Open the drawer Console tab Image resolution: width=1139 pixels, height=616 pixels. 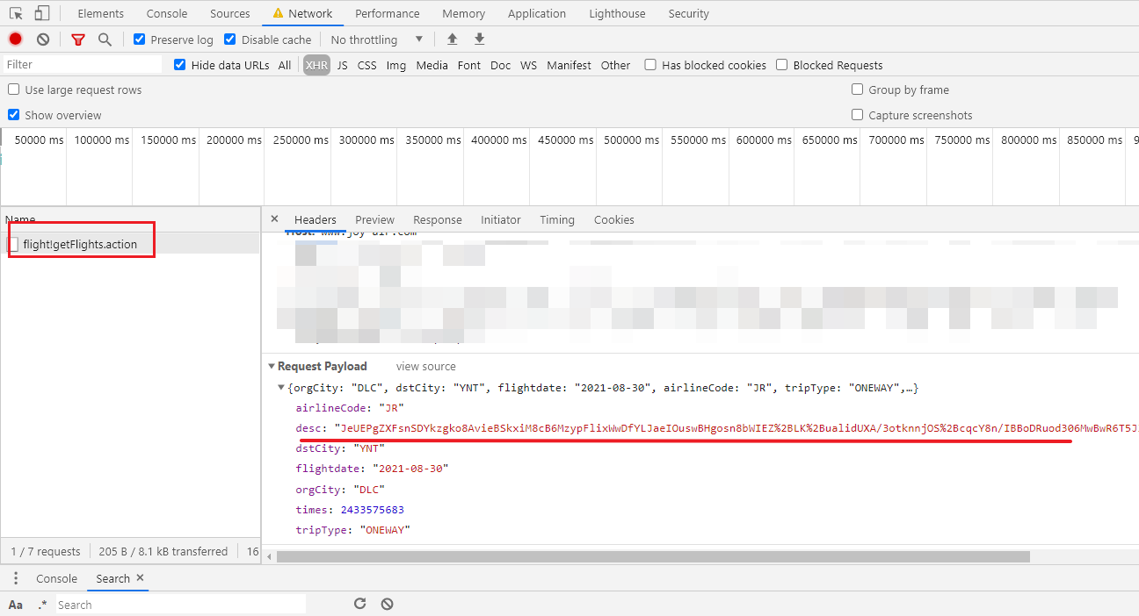pyautogui.click(x=57, y=578)
